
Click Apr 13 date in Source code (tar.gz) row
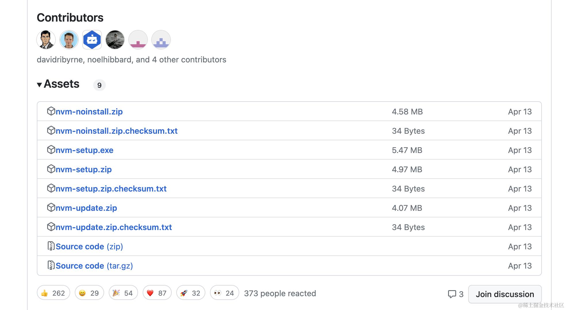[x=520, y=266]
